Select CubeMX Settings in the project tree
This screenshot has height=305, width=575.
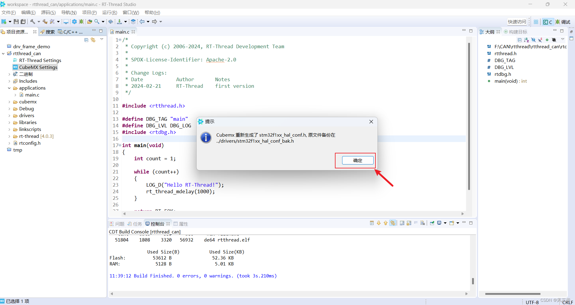35,67
